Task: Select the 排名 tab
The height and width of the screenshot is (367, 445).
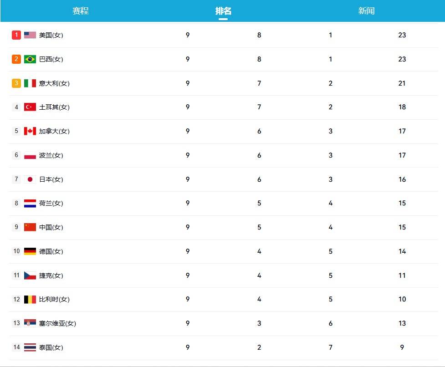Action: coord(223,11)
